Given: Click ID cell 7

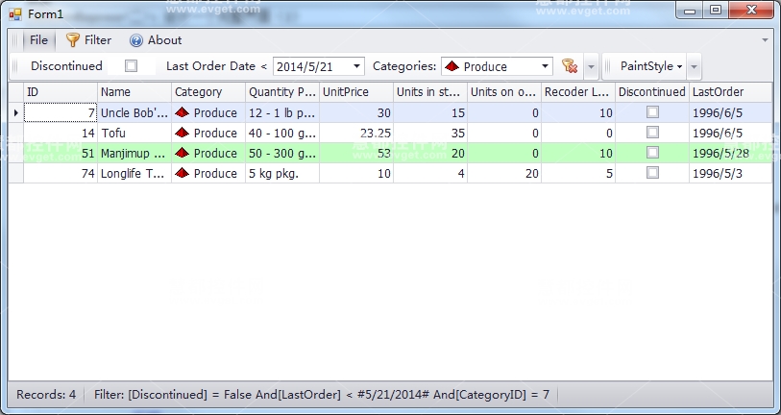Looking at the screenshot, I should point(61,112).
